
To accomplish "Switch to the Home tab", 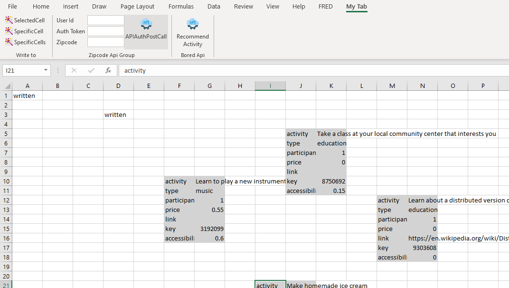I will pos(41,7).
